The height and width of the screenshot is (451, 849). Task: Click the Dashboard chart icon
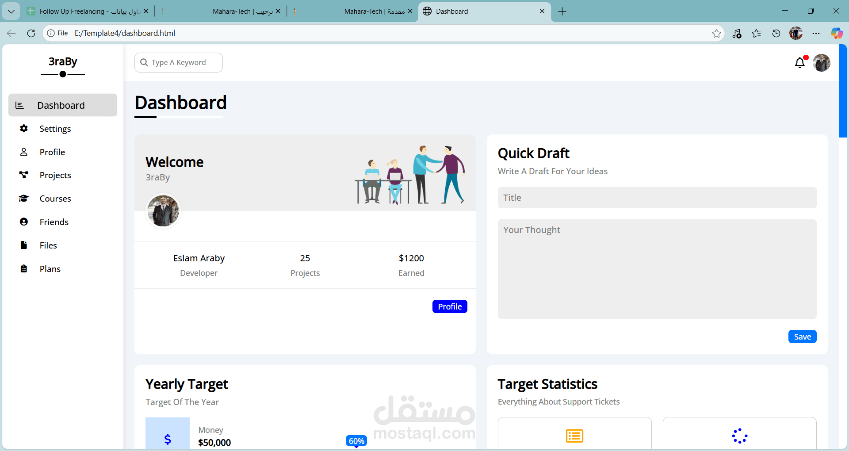coord(19,105)
